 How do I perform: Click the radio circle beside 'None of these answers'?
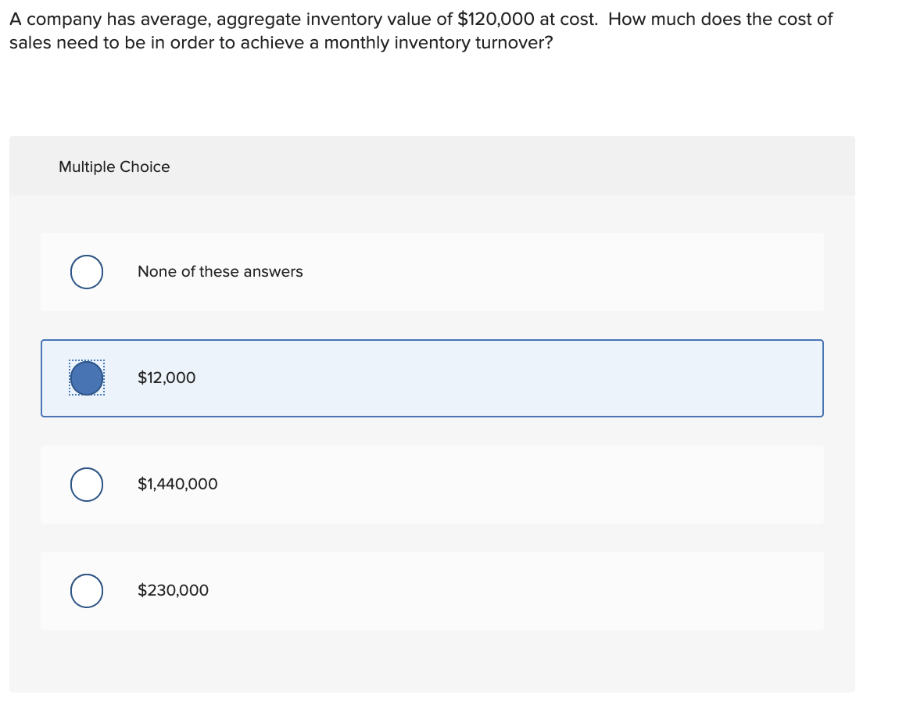coord(86,272)
